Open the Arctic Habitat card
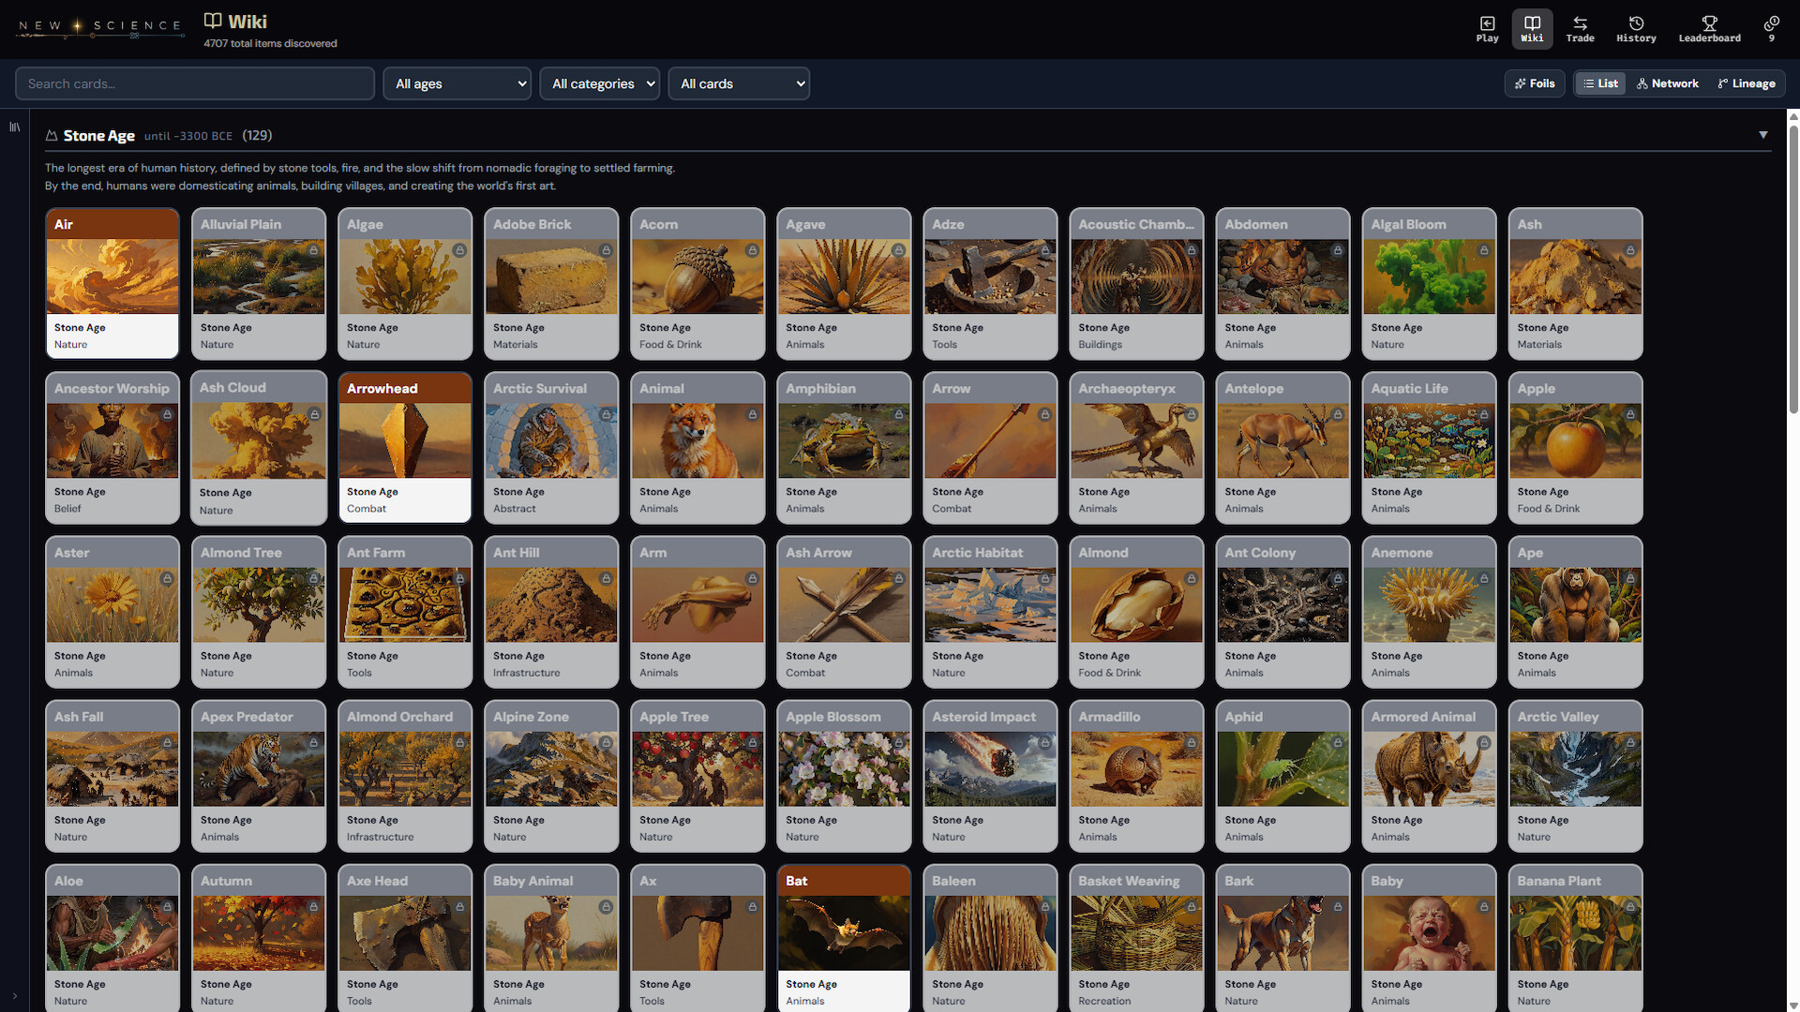Screen dimensions: 1800x1012 pyautogui.click(x=990, y=612)
